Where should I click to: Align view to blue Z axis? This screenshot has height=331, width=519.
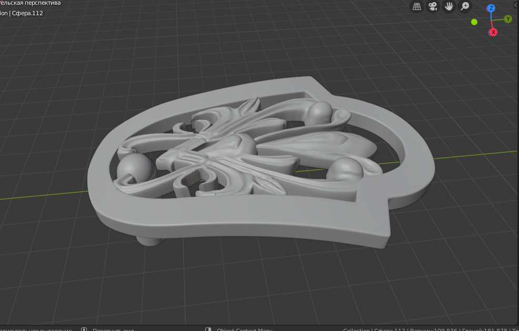click(x=491, y=8)
